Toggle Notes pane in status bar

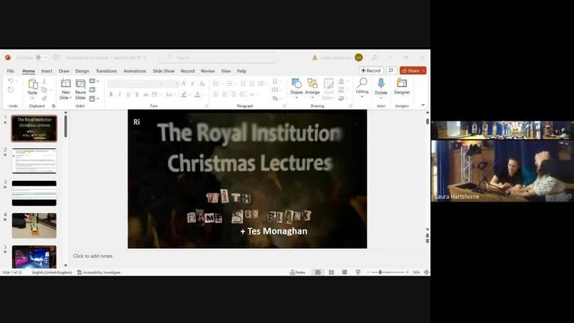pyautogui.click(x=297, y=272)
